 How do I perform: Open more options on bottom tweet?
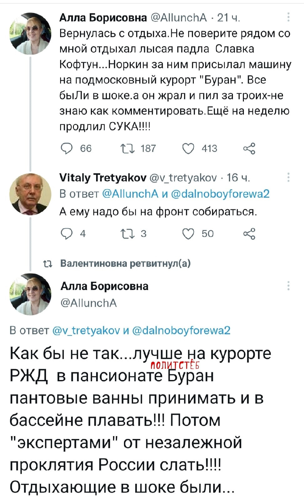(288, 286)
